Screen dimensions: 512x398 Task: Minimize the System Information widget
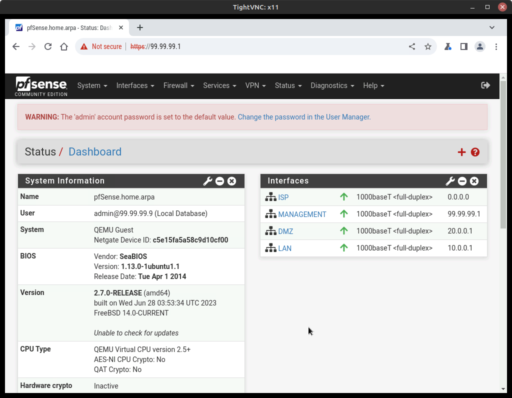click(x=220, y=181)
